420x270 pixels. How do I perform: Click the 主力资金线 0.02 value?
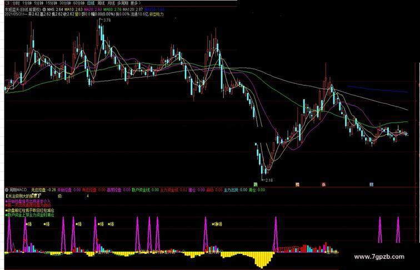[x=174, y=190]
